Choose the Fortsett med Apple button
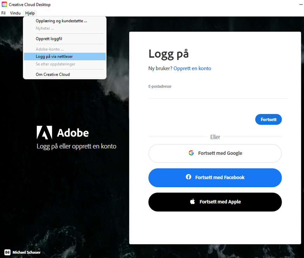Viewport: 304px width, 258px height. [x=215, y=202]
